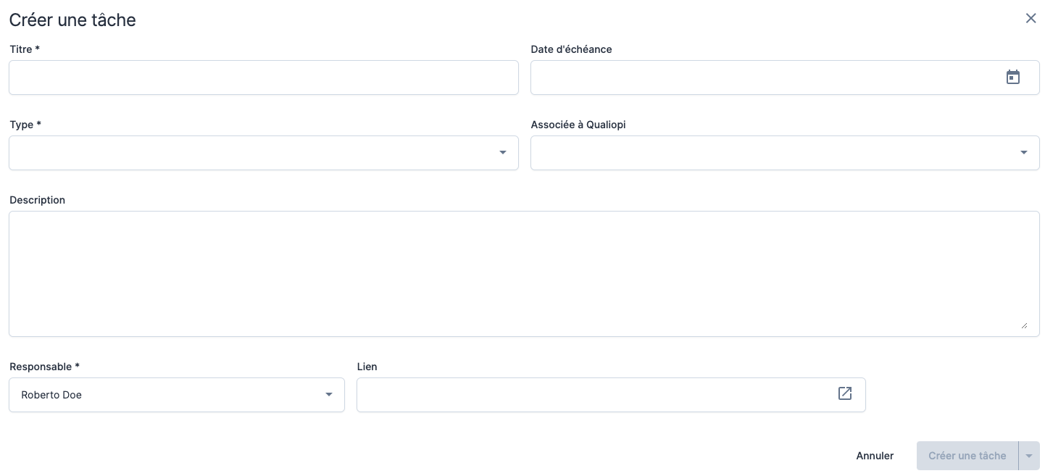Click into the Date d'échéance field
The width and height of the screenshot is (1045, 476).
pyautogui.click(x=761, y=78)
